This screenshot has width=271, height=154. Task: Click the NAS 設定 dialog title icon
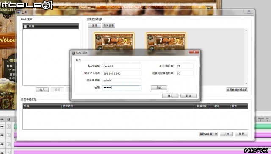click(x=73, y=53)
